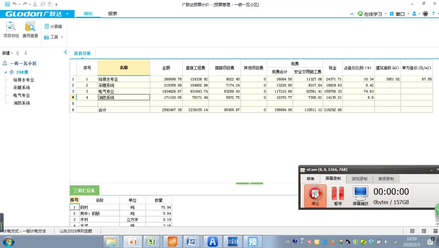This screenshot has height=248, width=439.
Task: Click the green splitter collapse handle above 三材汇总表
Action: pyautogui.click(x=249, y=183)
